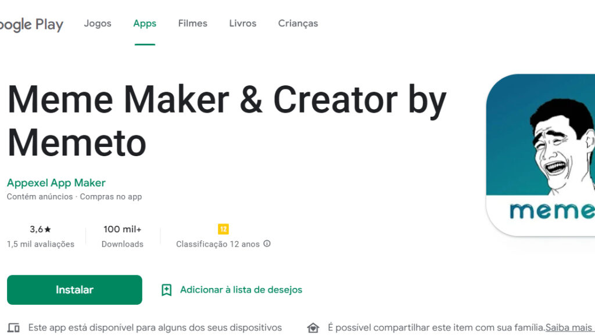Click the wishlist bookmark icon
Viewport: 595px width, 335px height.
click(167, 290)
